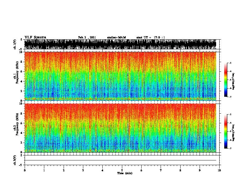Screen dimensions: 247x191
Task: Click the "10" kHz tick of ch.2 spectrogram
Action: (21, 104)
